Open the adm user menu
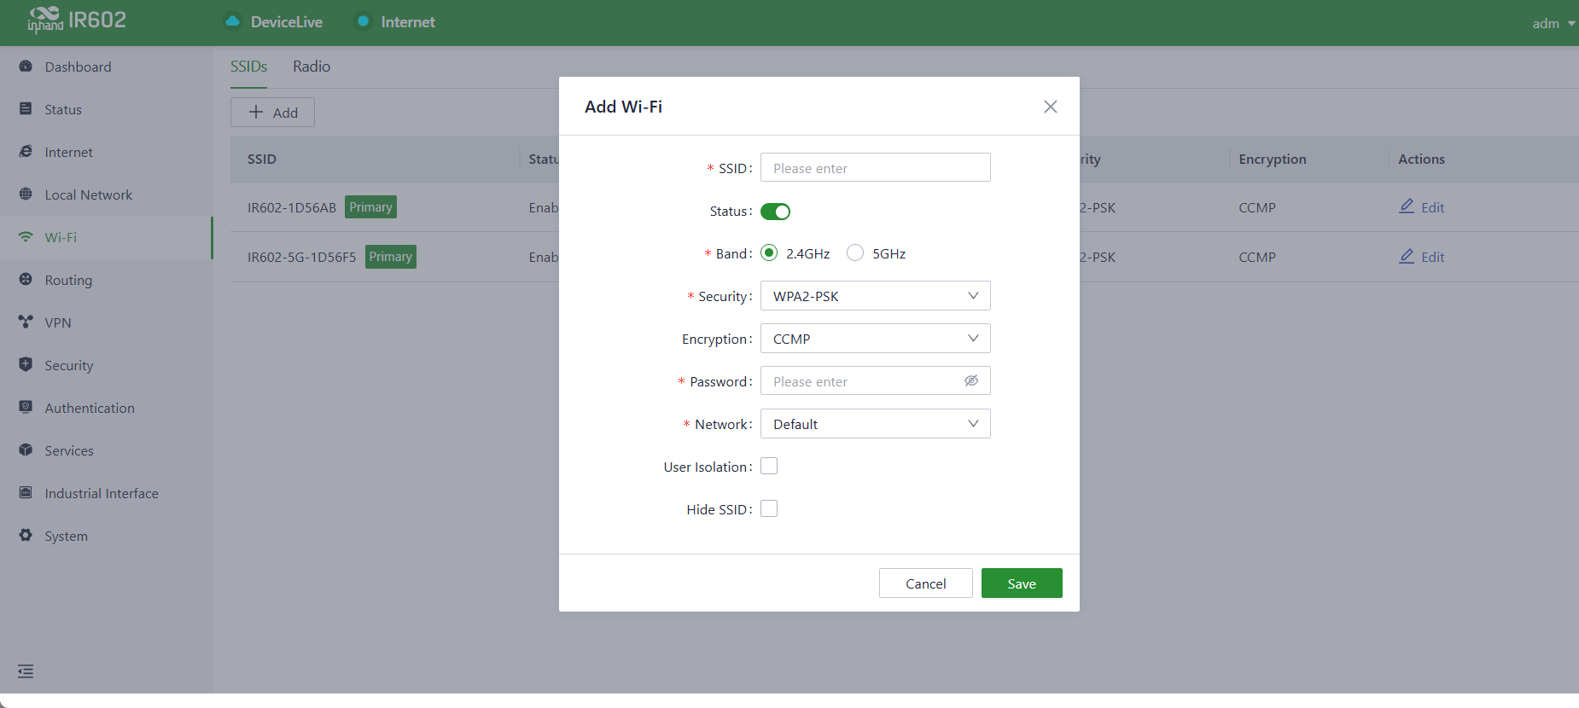This screenshot has width=1579, height=708. point(1553,23)
